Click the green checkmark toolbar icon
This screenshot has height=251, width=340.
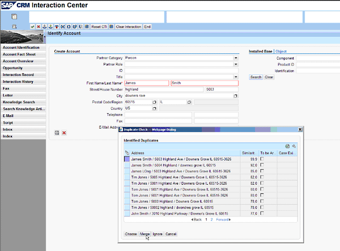tap(32, 27)
